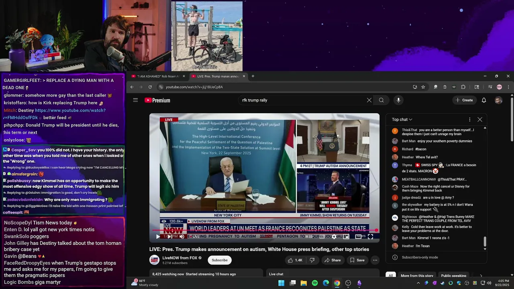Jump to the live edge scrubber dot
This screenshot has width=514, height=289.
[x=376, y=230]
